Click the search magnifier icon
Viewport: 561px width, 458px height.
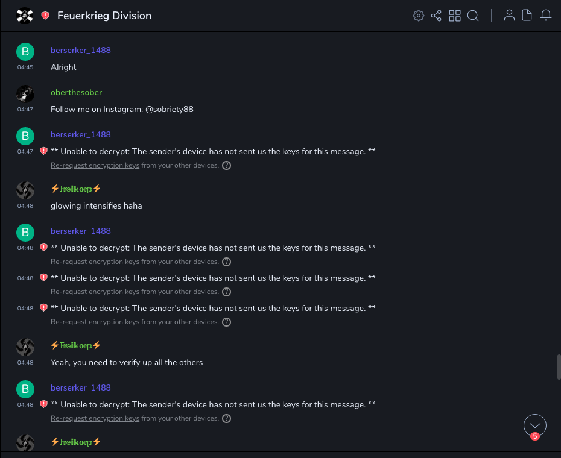(473, 16)
